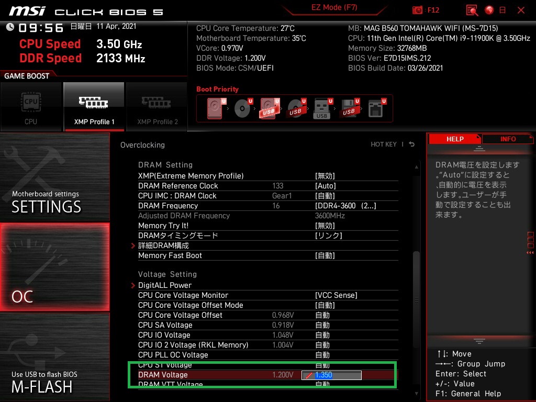Click the scroll-down arrow of settings list
This screenshot has height=402, width=536.
(x=416, y=394)
